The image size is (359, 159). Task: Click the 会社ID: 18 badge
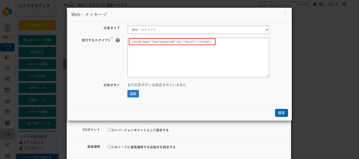(7, 47)
